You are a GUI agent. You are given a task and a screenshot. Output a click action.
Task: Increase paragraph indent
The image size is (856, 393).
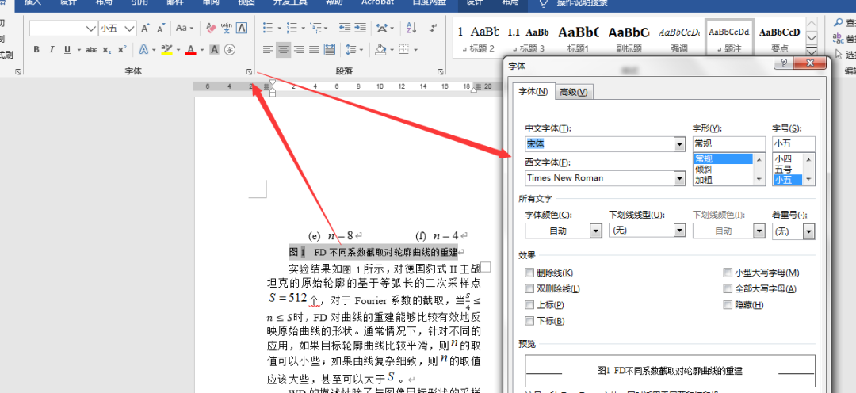tap(360, 27)
